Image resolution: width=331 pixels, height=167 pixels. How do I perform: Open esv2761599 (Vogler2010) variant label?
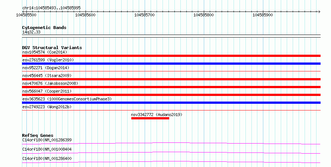[48, 60]
